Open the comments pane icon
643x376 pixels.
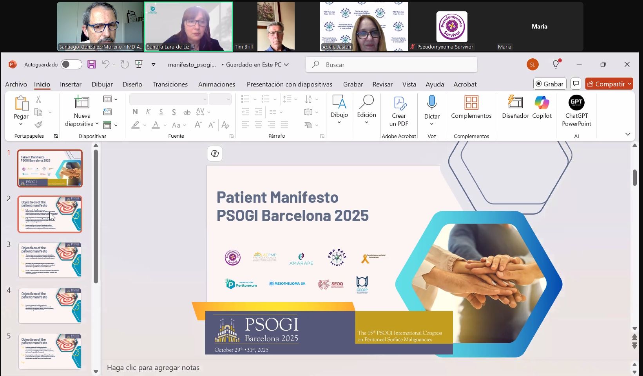pyautogui.click(x=576, y=84)
